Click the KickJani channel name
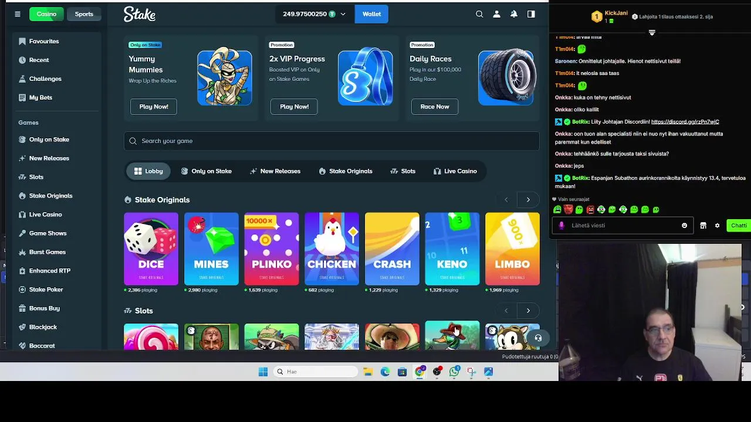This screenshot has width=751, height=422. [x=616, y=13]
